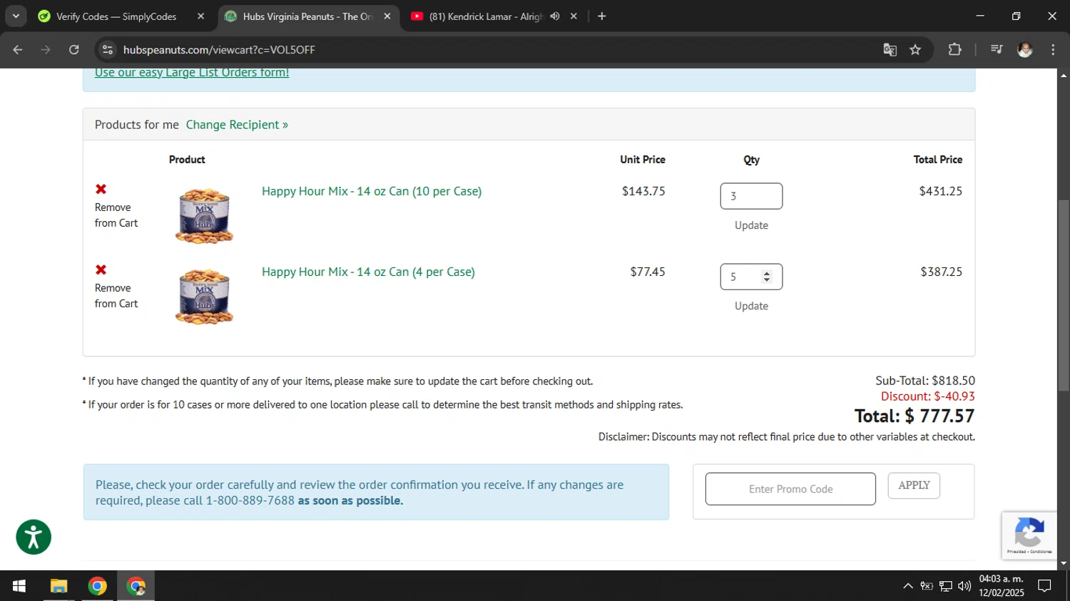Go back with the browser back arrow
This screenshot has height=601, width=1070.
[18, 49]
